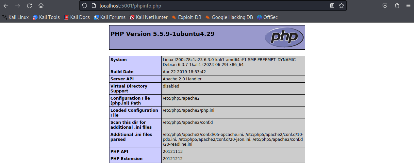Click the 20121212 value
The height and width of the screenshot is (163, 414).
pos(173,159)
